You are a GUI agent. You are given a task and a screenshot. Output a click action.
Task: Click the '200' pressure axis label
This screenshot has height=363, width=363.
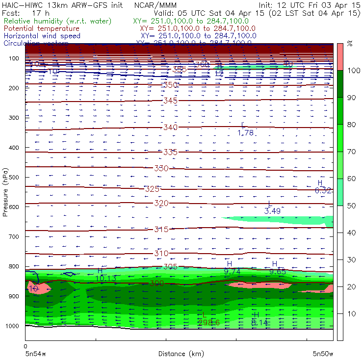tap(14, 88)
